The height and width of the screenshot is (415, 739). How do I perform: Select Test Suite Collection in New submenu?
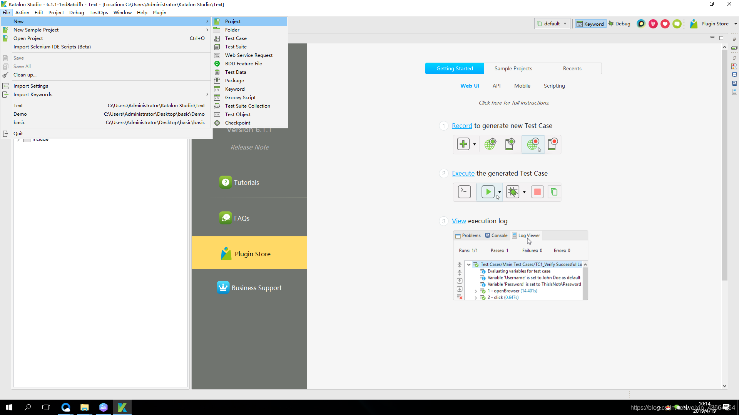(x=249, y=106)
